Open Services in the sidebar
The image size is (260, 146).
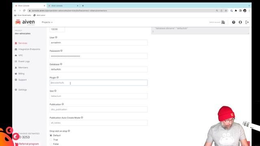click(x=23, y=43)
